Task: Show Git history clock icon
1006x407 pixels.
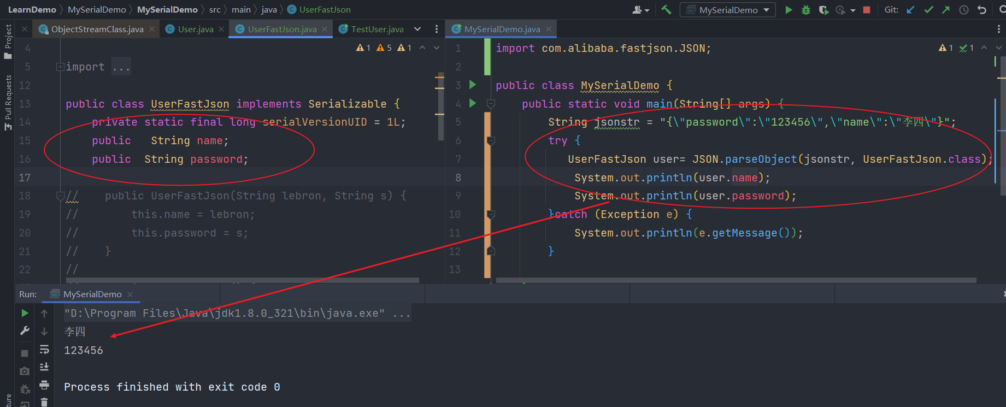Action: (x=964, y=10)
